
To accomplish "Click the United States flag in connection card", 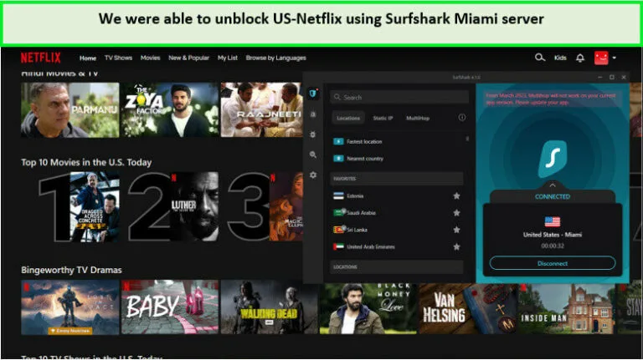I will click(x=553, y=221).
